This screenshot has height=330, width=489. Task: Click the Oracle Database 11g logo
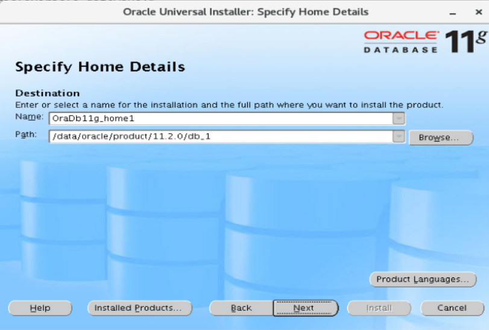click(424, 42)
